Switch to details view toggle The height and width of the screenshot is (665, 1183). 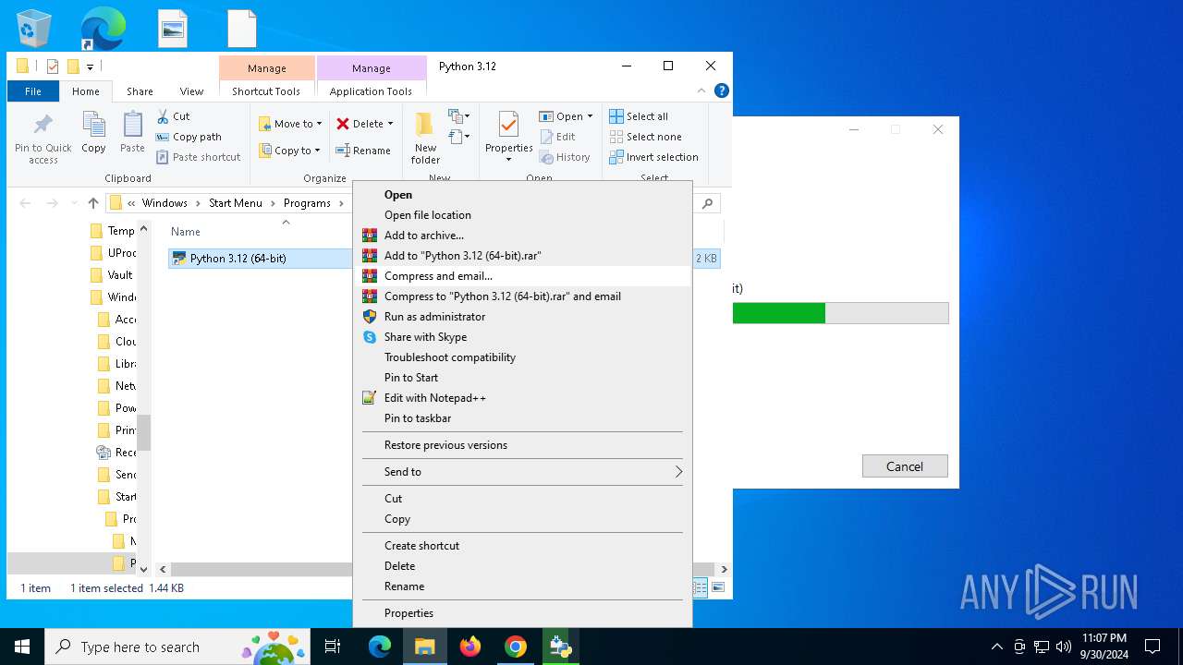pos(701,587)
